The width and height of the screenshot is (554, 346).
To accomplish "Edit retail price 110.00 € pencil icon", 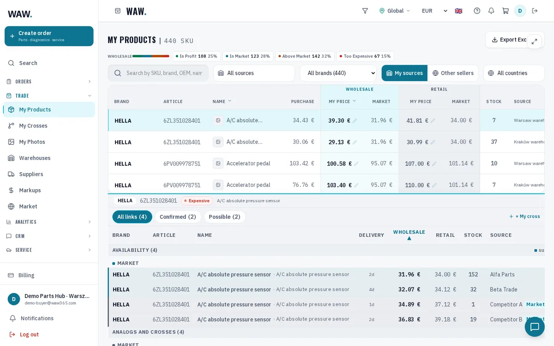I will point(434,185).
